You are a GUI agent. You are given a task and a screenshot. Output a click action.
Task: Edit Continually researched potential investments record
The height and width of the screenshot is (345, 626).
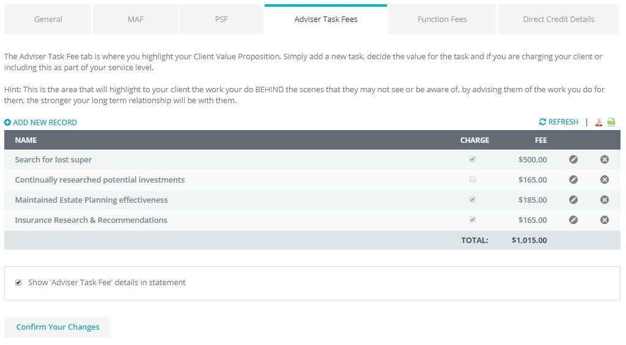573,180
